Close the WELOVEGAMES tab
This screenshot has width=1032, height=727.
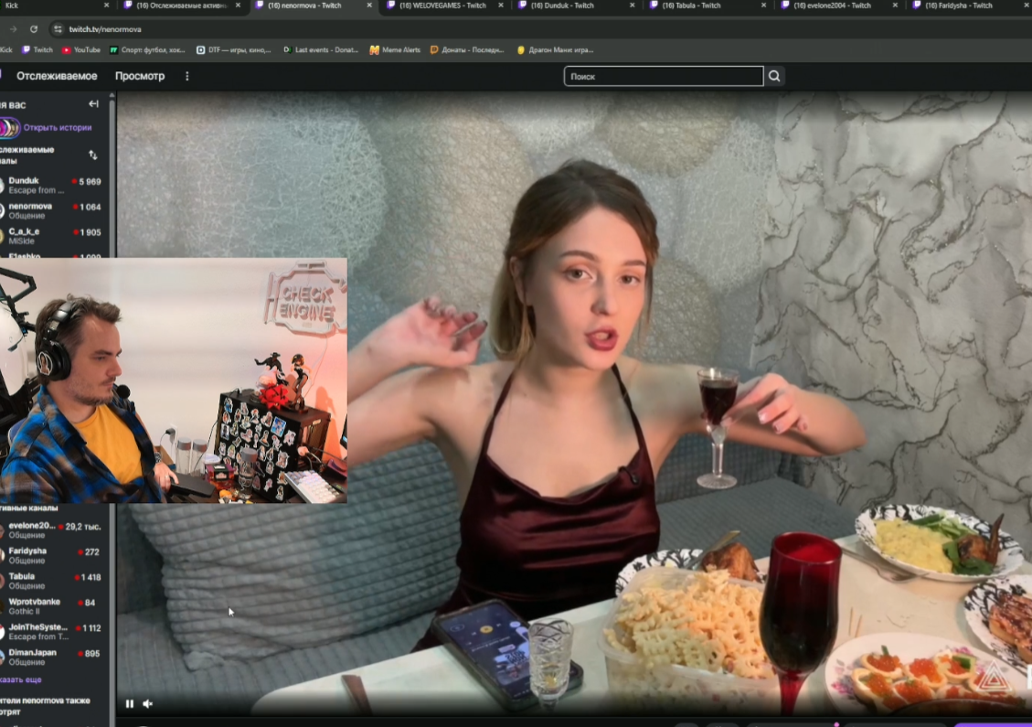click(x=501, y=5)
